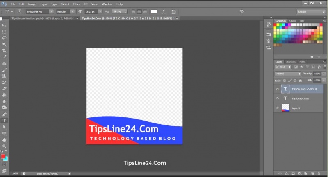This screenshot has width=328, height=177.
Task: Toggle lock position
Action: click(x=295, y=81)
